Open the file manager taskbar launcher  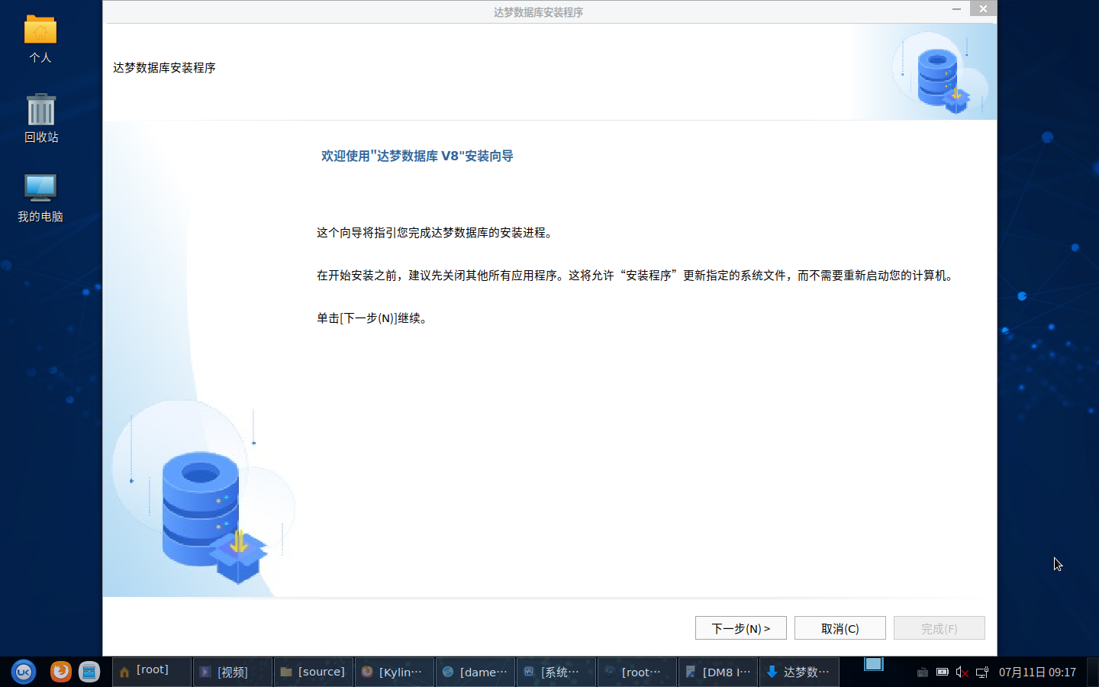tap(89, 672)
